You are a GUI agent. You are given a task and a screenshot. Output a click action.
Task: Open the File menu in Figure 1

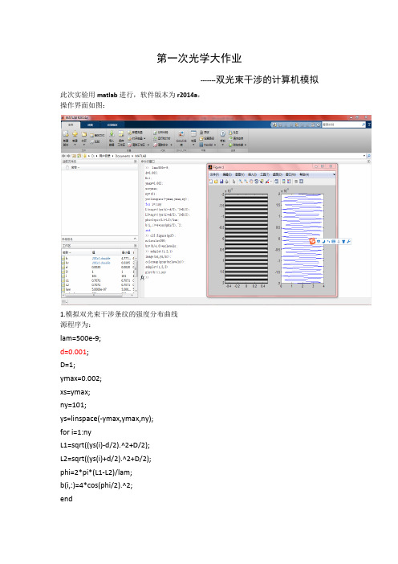[x=215, y=174]
